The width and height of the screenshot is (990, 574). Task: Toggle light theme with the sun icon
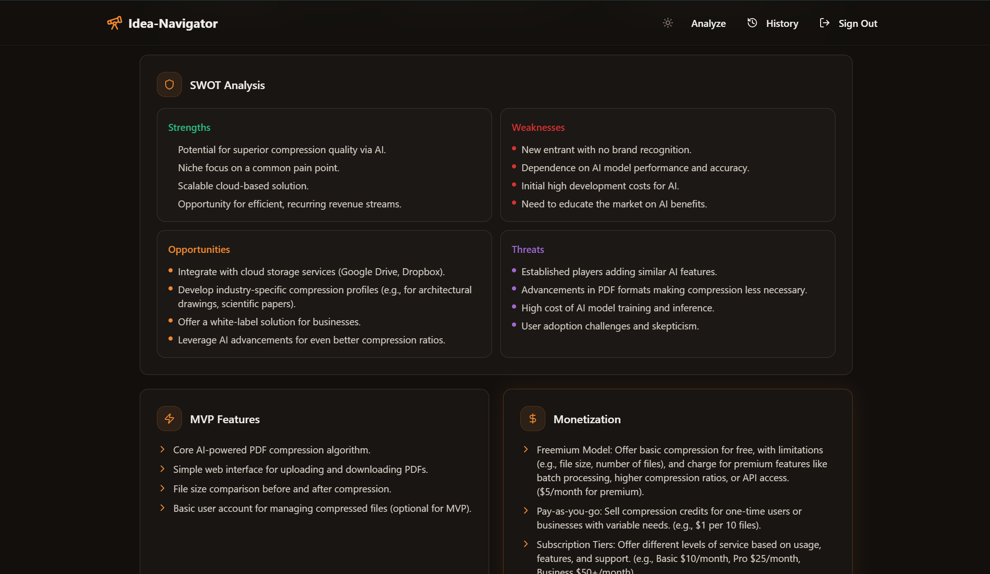click(x=667, y=23)
